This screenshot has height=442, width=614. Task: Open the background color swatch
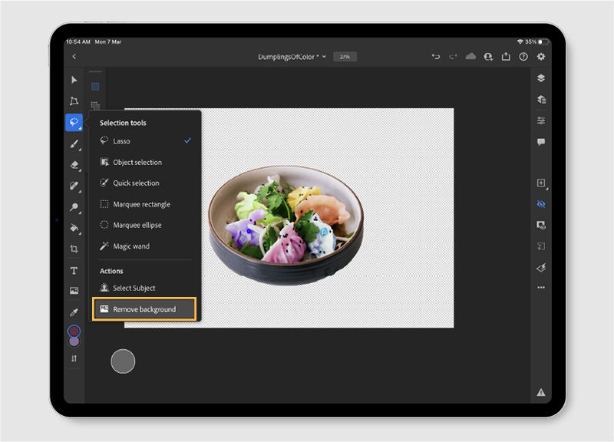click(x=74, y=341)
